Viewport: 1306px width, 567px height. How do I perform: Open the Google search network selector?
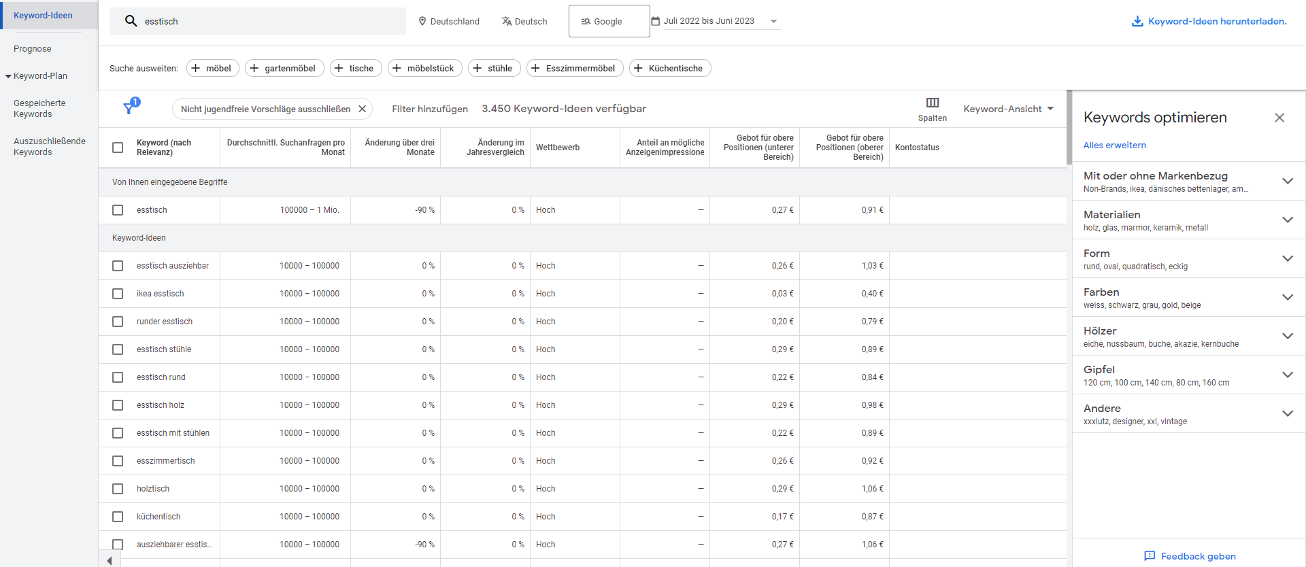(609, 21)
